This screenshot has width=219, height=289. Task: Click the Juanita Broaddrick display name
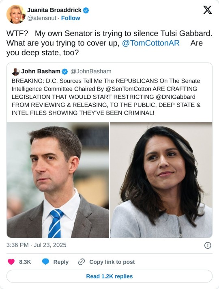(54, 10)
